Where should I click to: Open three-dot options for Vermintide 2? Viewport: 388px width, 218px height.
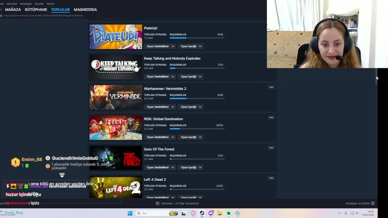[271, 87]
